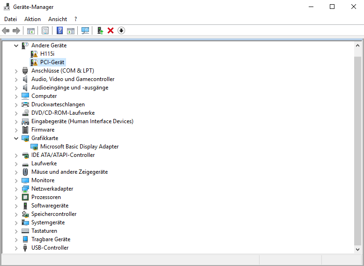364x266 pixels.
Task: Open the Datei menu
Action: click(10, 19)
